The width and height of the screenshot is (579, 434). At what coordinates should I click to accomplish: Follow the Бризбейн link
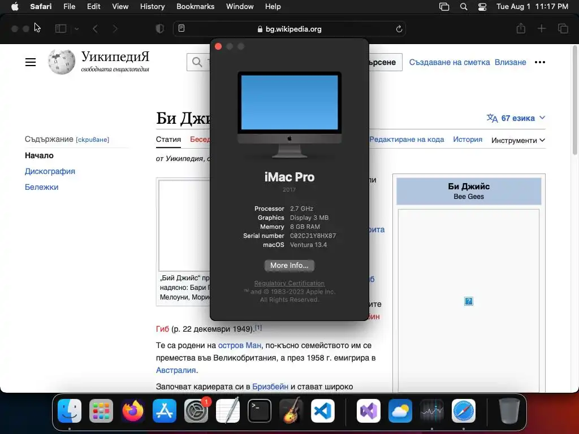270,387
